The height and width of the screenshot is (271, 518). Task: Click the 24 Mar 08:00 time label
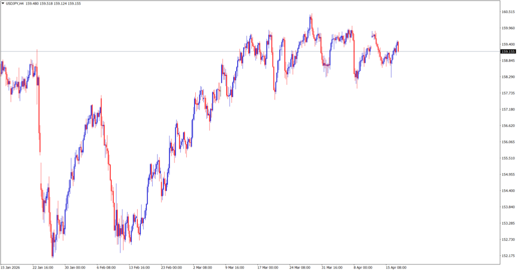300,267
